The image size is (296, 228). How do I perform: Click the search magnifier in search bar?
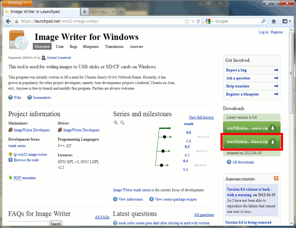tap(264, 21)
